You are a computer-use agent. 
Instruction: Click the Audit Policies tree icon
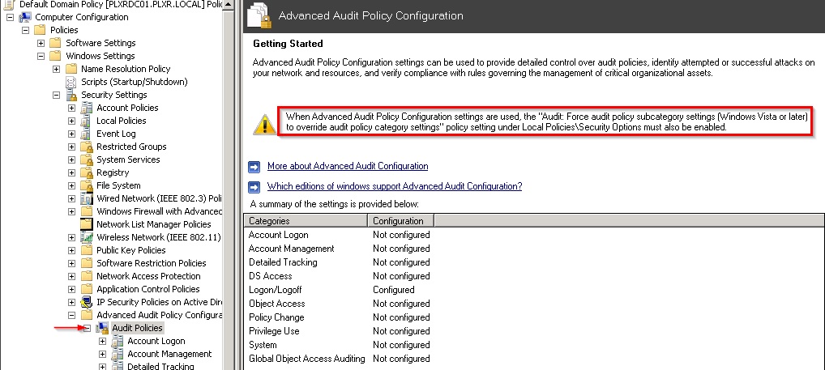(x=102, y=328)
